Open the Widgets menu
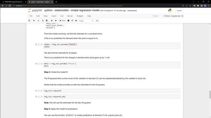 [x=80, y=16]
